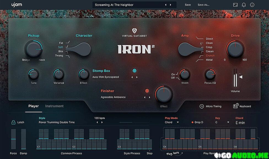Image resolution: width=269 pixels, height=159 pixels.
Task: Click the Save button
Action: [x=188, y=5]
